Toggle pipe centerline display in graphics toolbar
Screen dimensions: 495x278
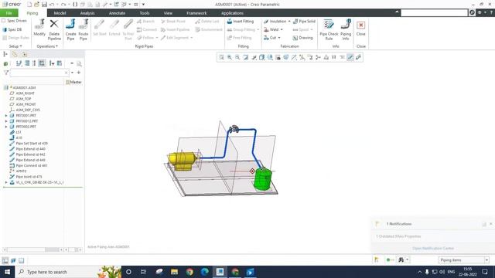pyautogui.click(x=350, y=57)
